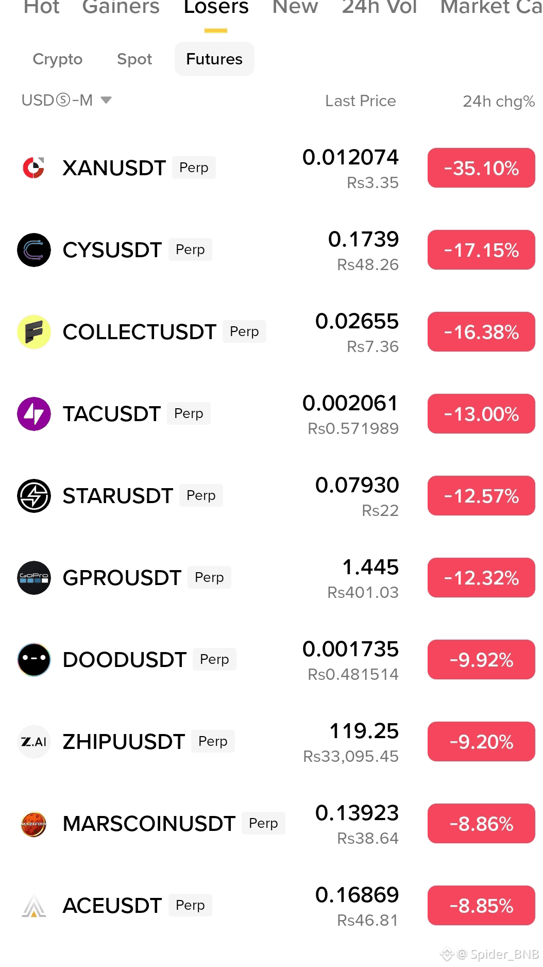Open the USDⓈ-M market dropdown

tap(66, 100)
